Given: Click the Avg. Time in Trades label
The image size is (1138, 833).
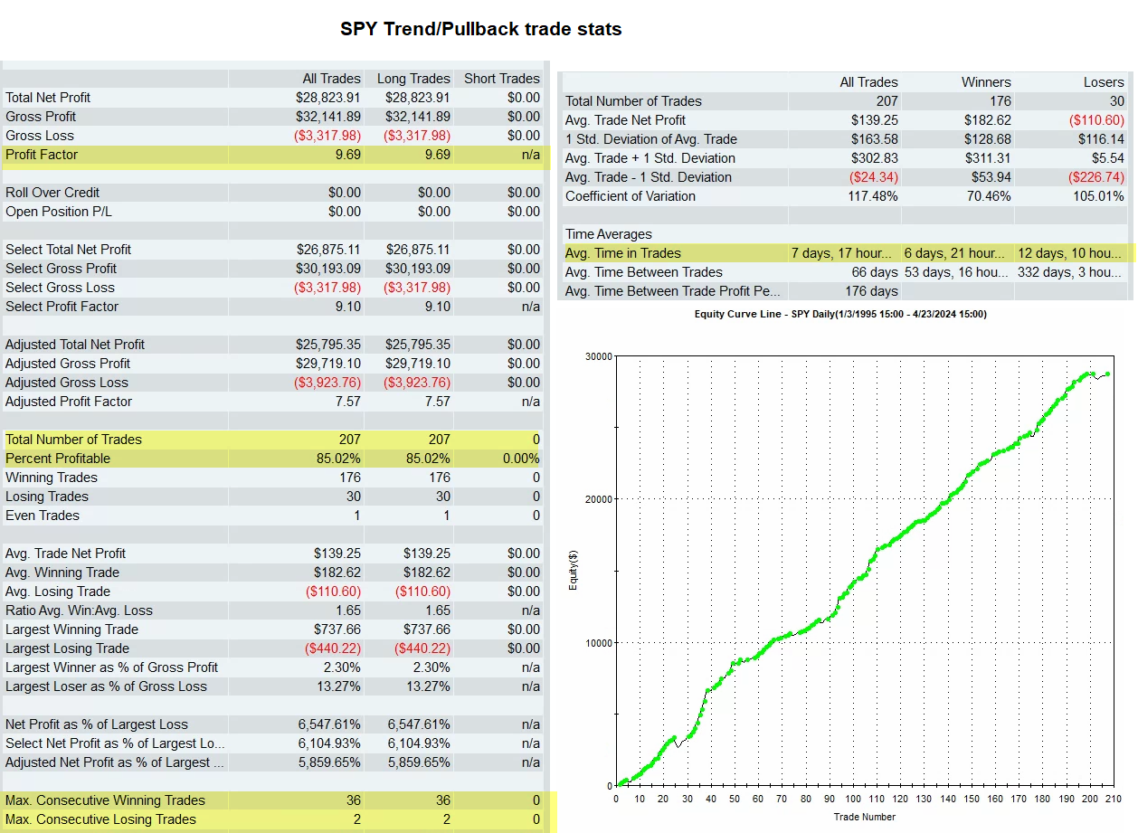Looking at the screenshot, I should 623,253.
